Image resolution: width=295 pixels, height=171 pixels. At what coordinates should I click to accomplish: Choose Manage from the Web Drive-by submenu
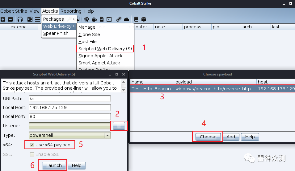[105, 27]
